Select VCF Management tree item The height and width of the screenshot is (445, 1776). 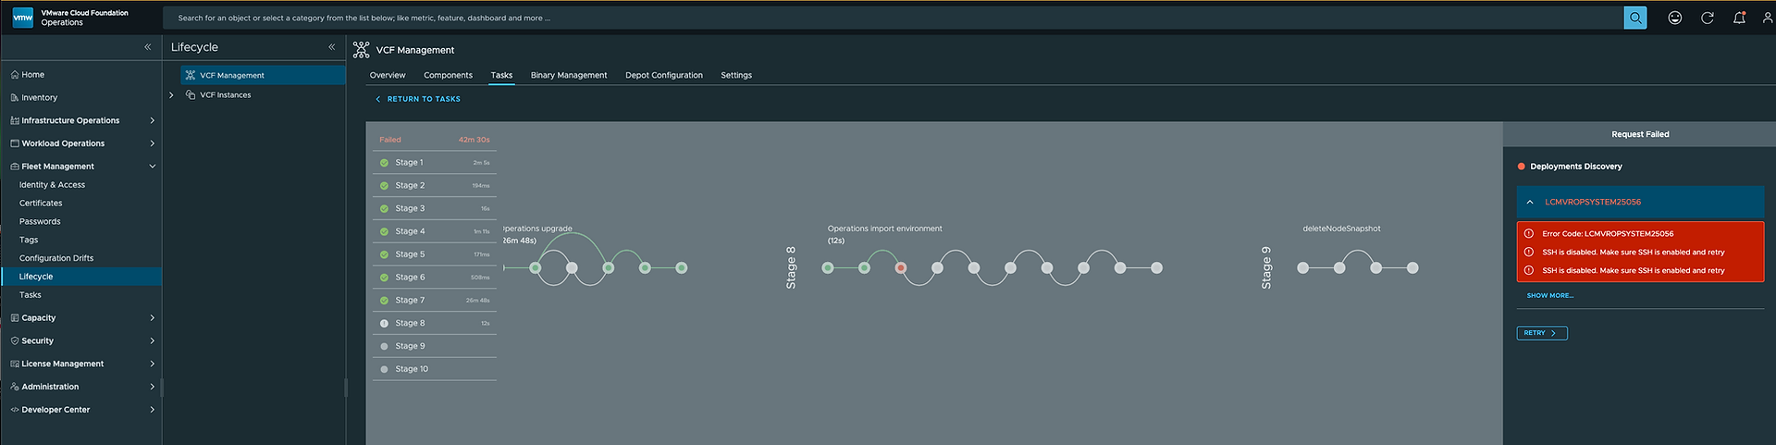pyautogui.click(x=263, y=75)
